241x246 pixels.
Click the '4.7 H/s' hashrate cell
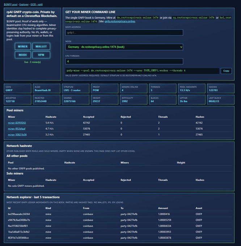pyautogui.click(x=50, y=129)
